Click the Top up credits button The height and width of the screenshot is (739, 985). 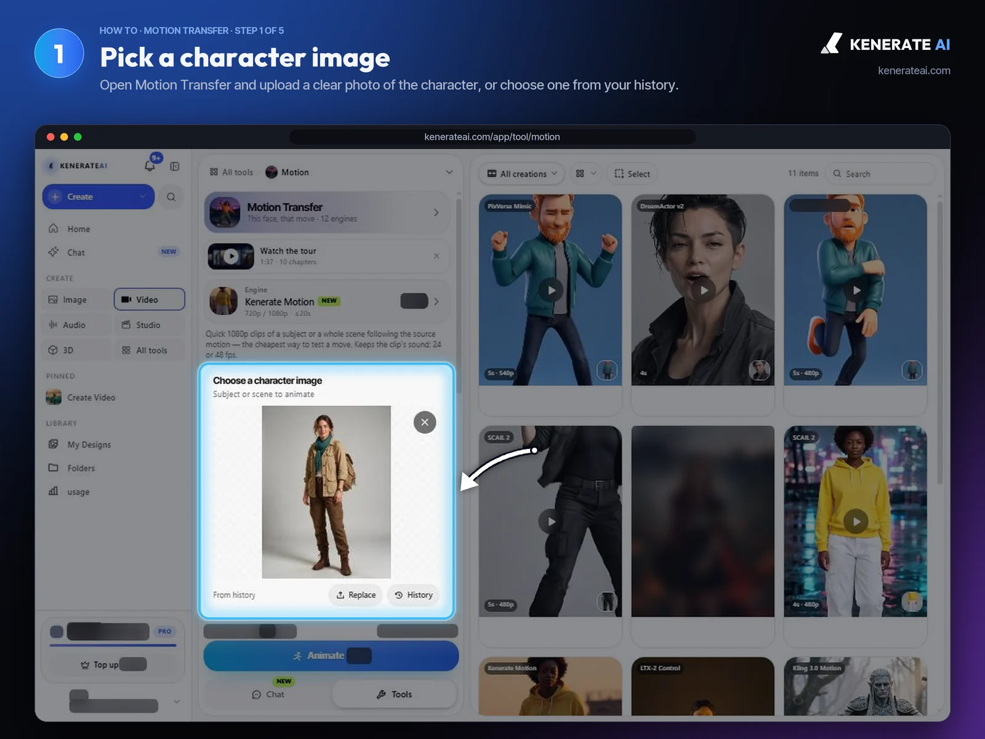[x=113, y=664]
